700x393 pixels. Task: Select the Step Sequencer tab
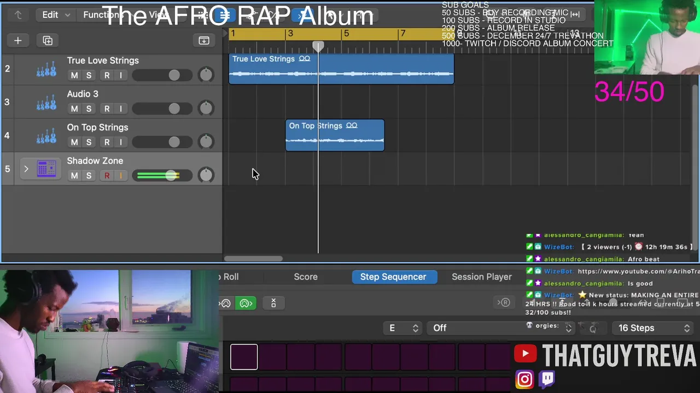pyautogui.click(x=393, y=277)
